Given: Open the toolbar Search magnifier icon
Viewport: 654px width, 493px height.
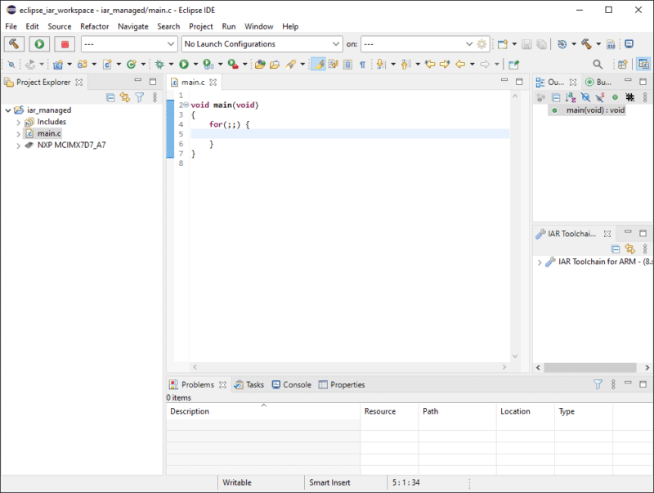Looking at the screenshot, I should point(598,64).
